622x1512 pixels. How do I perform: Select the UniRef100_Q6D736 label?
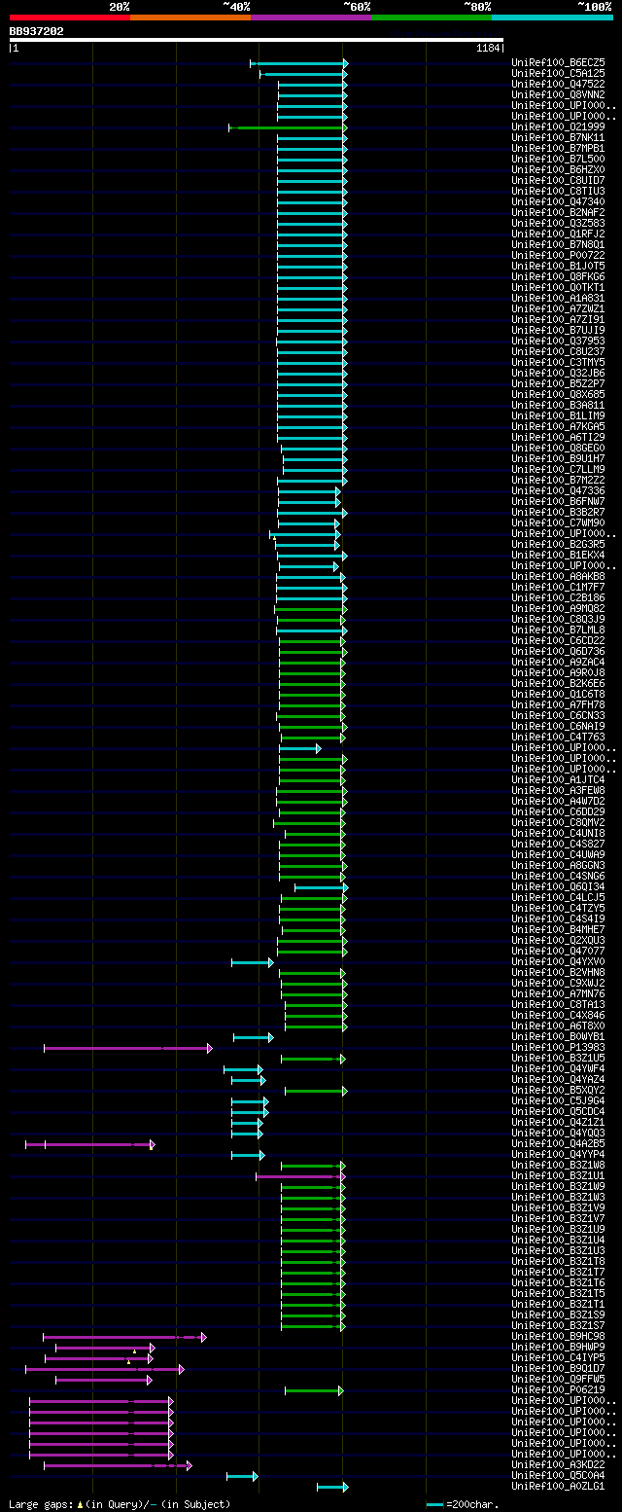pyautogui.click(x=557, y=651)
